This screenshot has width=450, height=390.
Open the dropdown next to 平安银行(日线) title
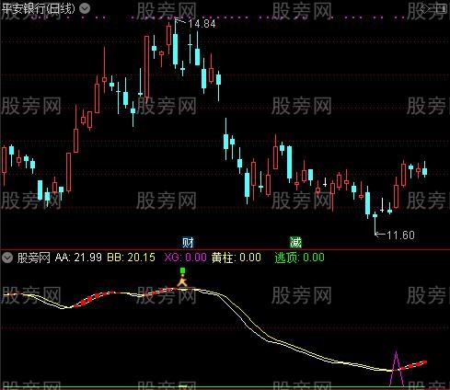[85, 8]
